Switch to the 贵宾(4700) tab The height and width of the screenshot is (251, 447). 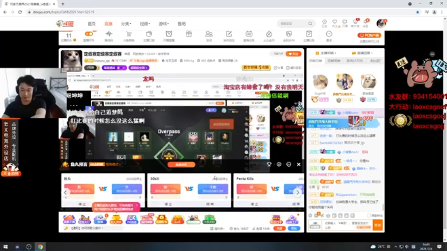tap(355, 61)
